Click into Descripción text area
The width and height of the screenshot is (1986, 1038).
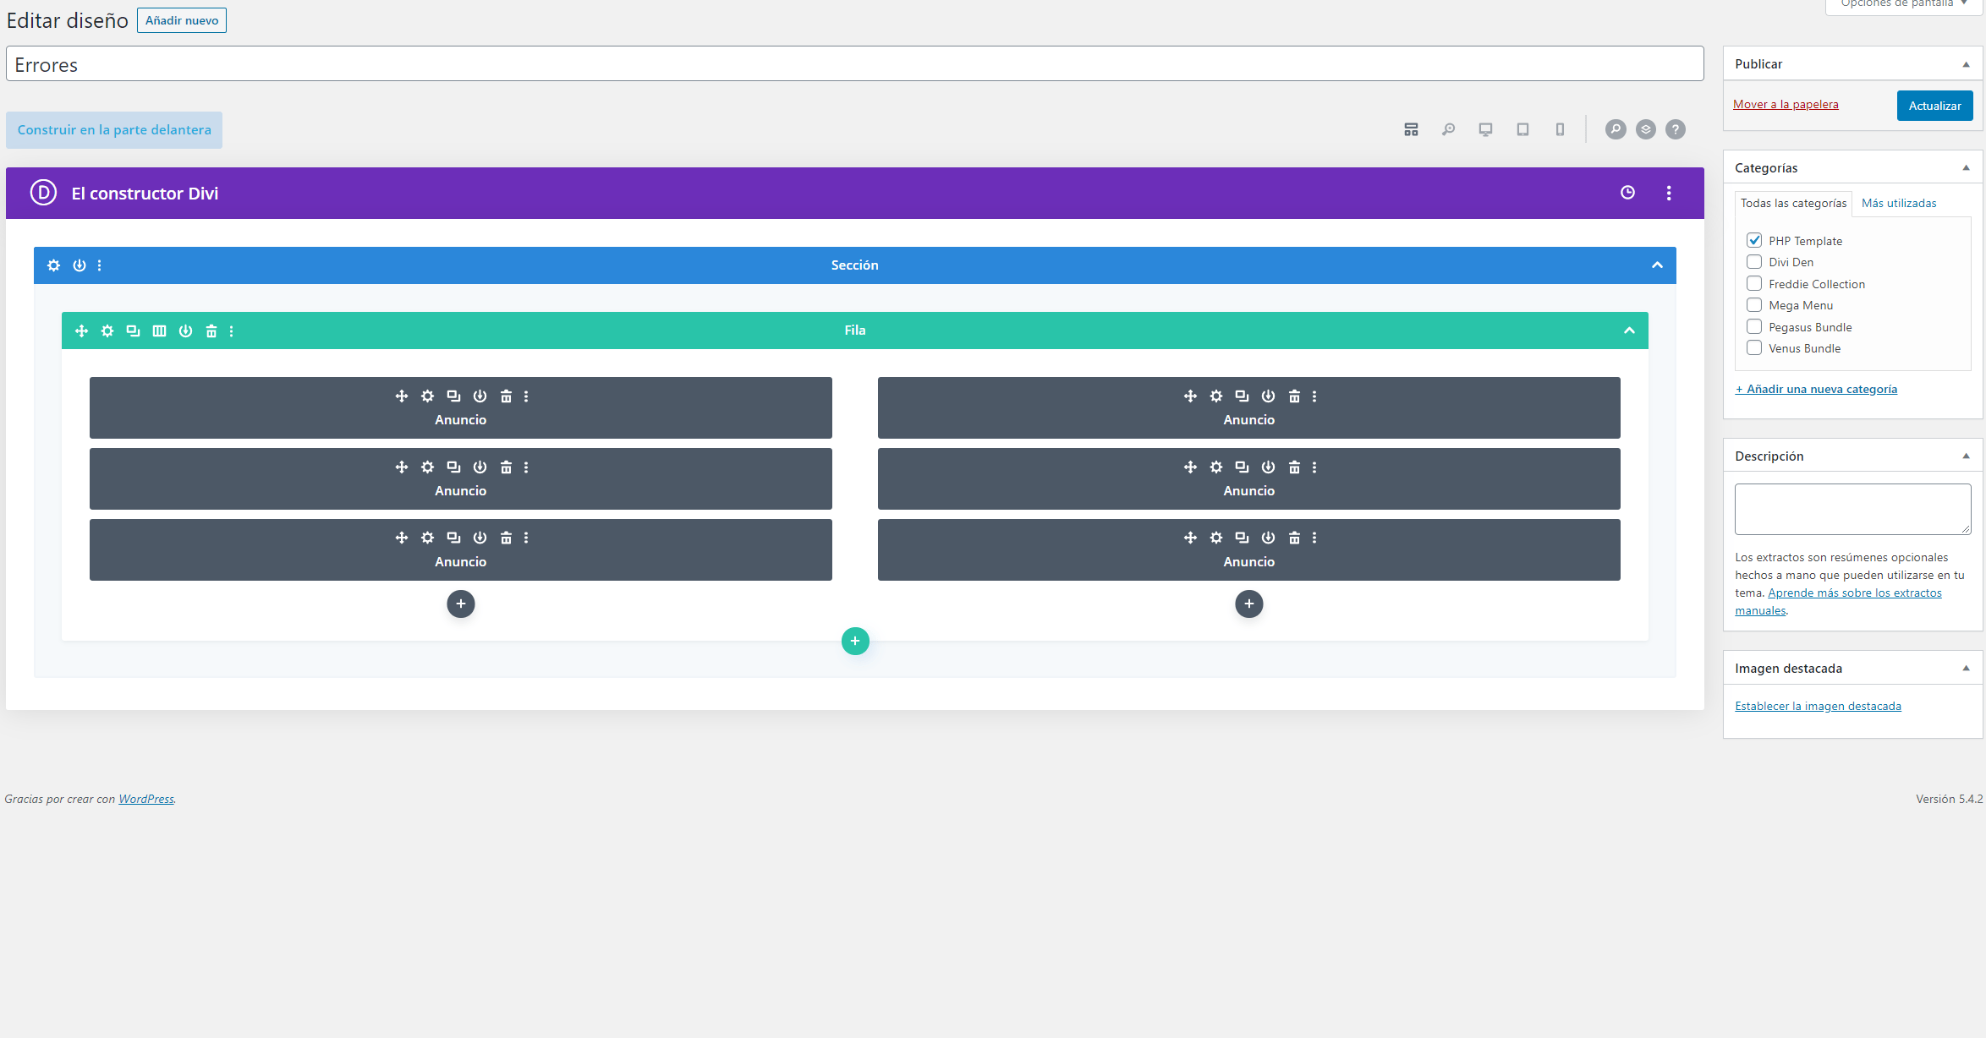coord(1852,509)
